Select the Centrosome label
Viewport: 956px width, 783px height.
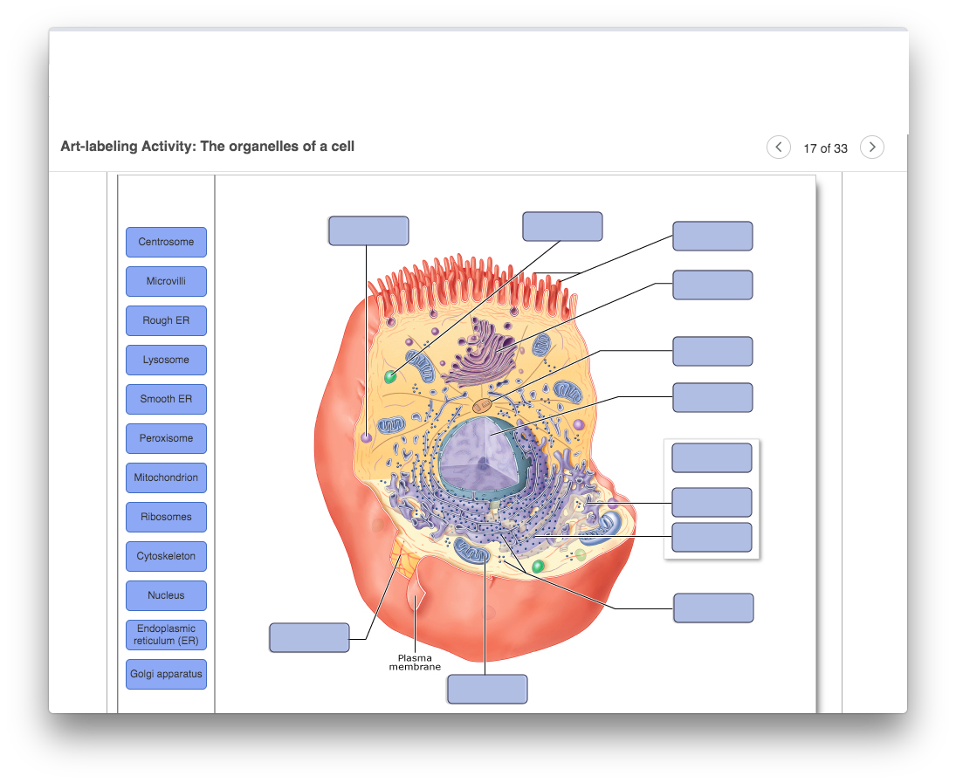(166, 242)
